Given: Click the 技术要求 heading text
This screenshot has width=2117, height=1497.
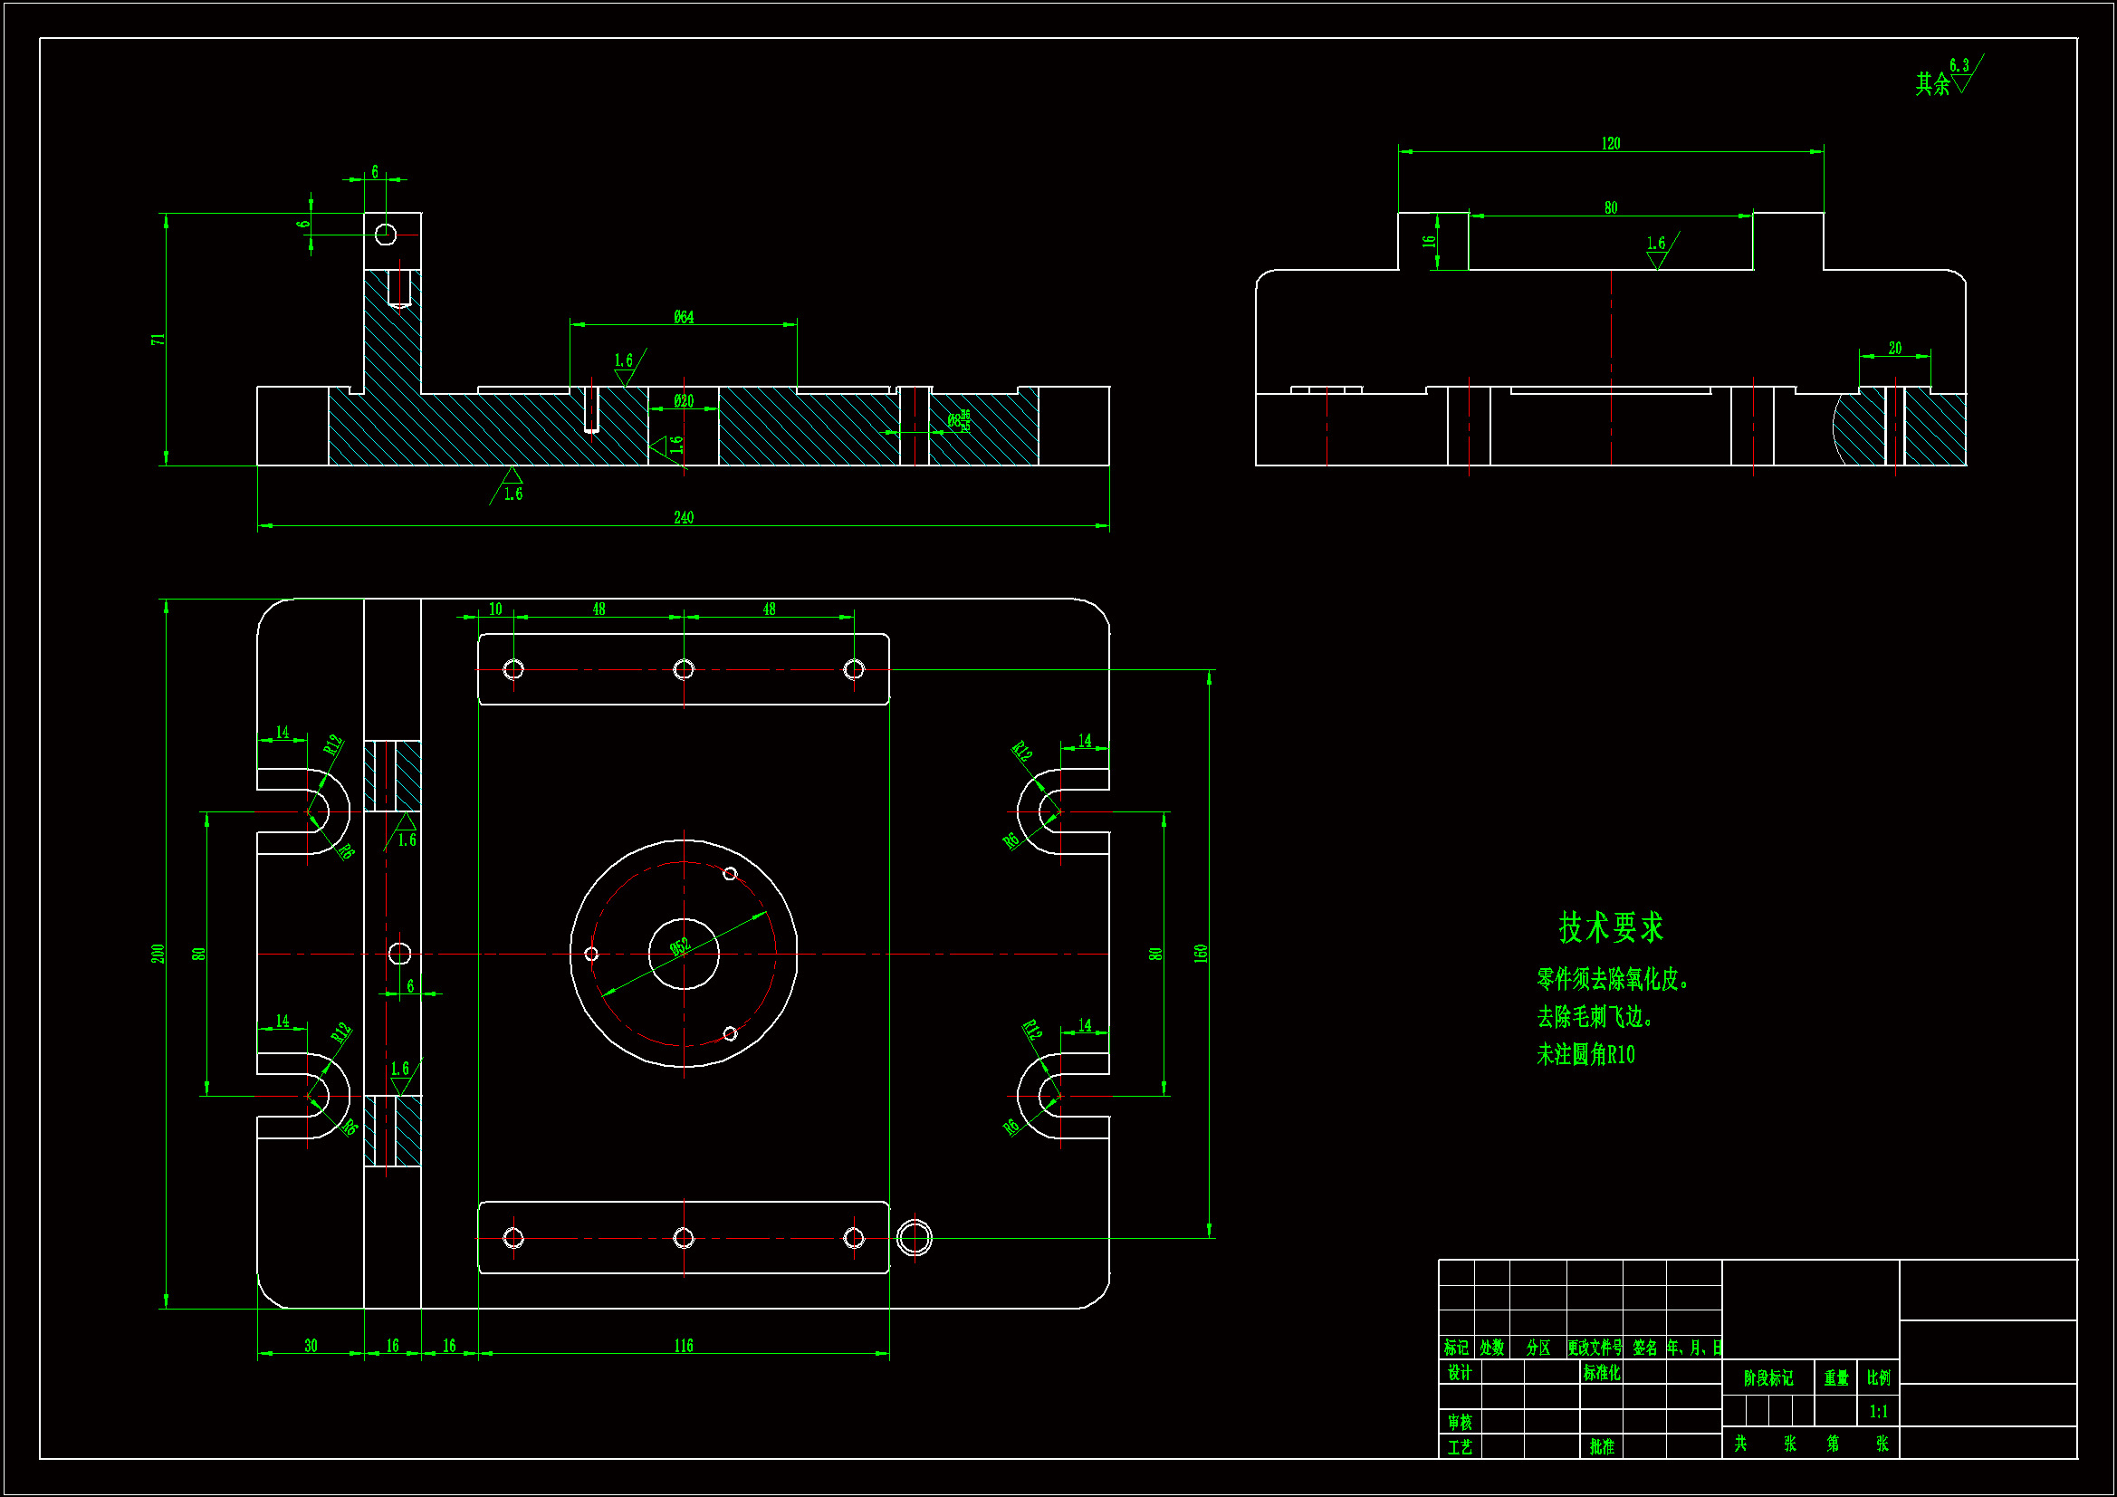Looking at the screenshot, I should (1611, 927).
